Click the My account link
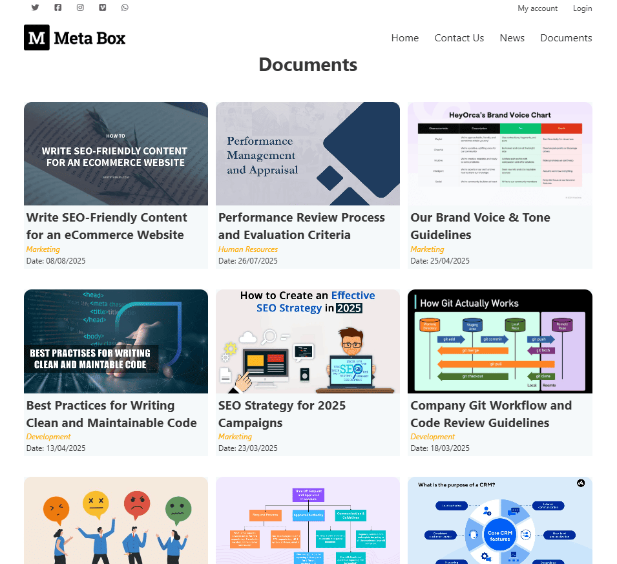The width and height of the screenshot is (617, 564). point(537,8)
